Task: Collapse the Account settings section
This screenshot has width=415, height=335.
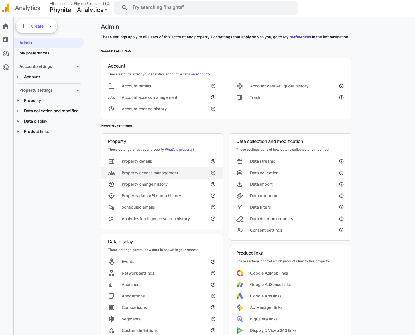Action: coord(78,66)
